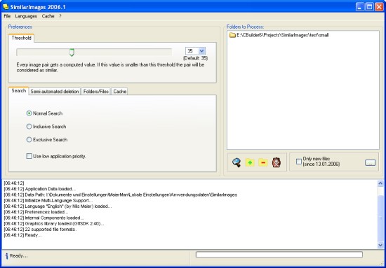Select the Threshold tab

pyautogui.click(x=22, y=38)
